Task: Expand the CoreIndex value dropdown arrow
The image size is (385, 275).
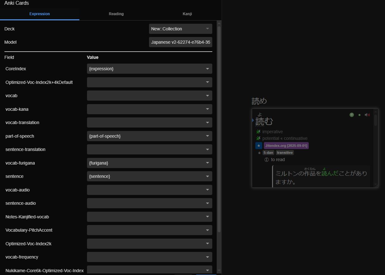Action: [x=208, y=69]
